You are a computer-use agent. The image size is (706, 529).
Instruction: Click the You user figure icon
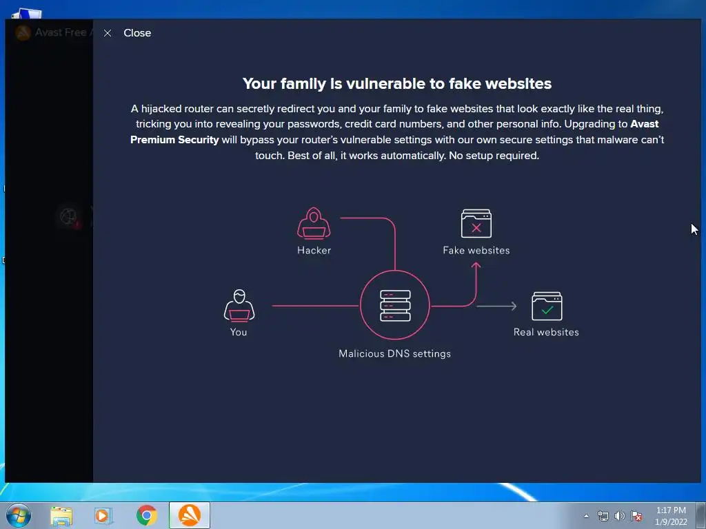239,305
